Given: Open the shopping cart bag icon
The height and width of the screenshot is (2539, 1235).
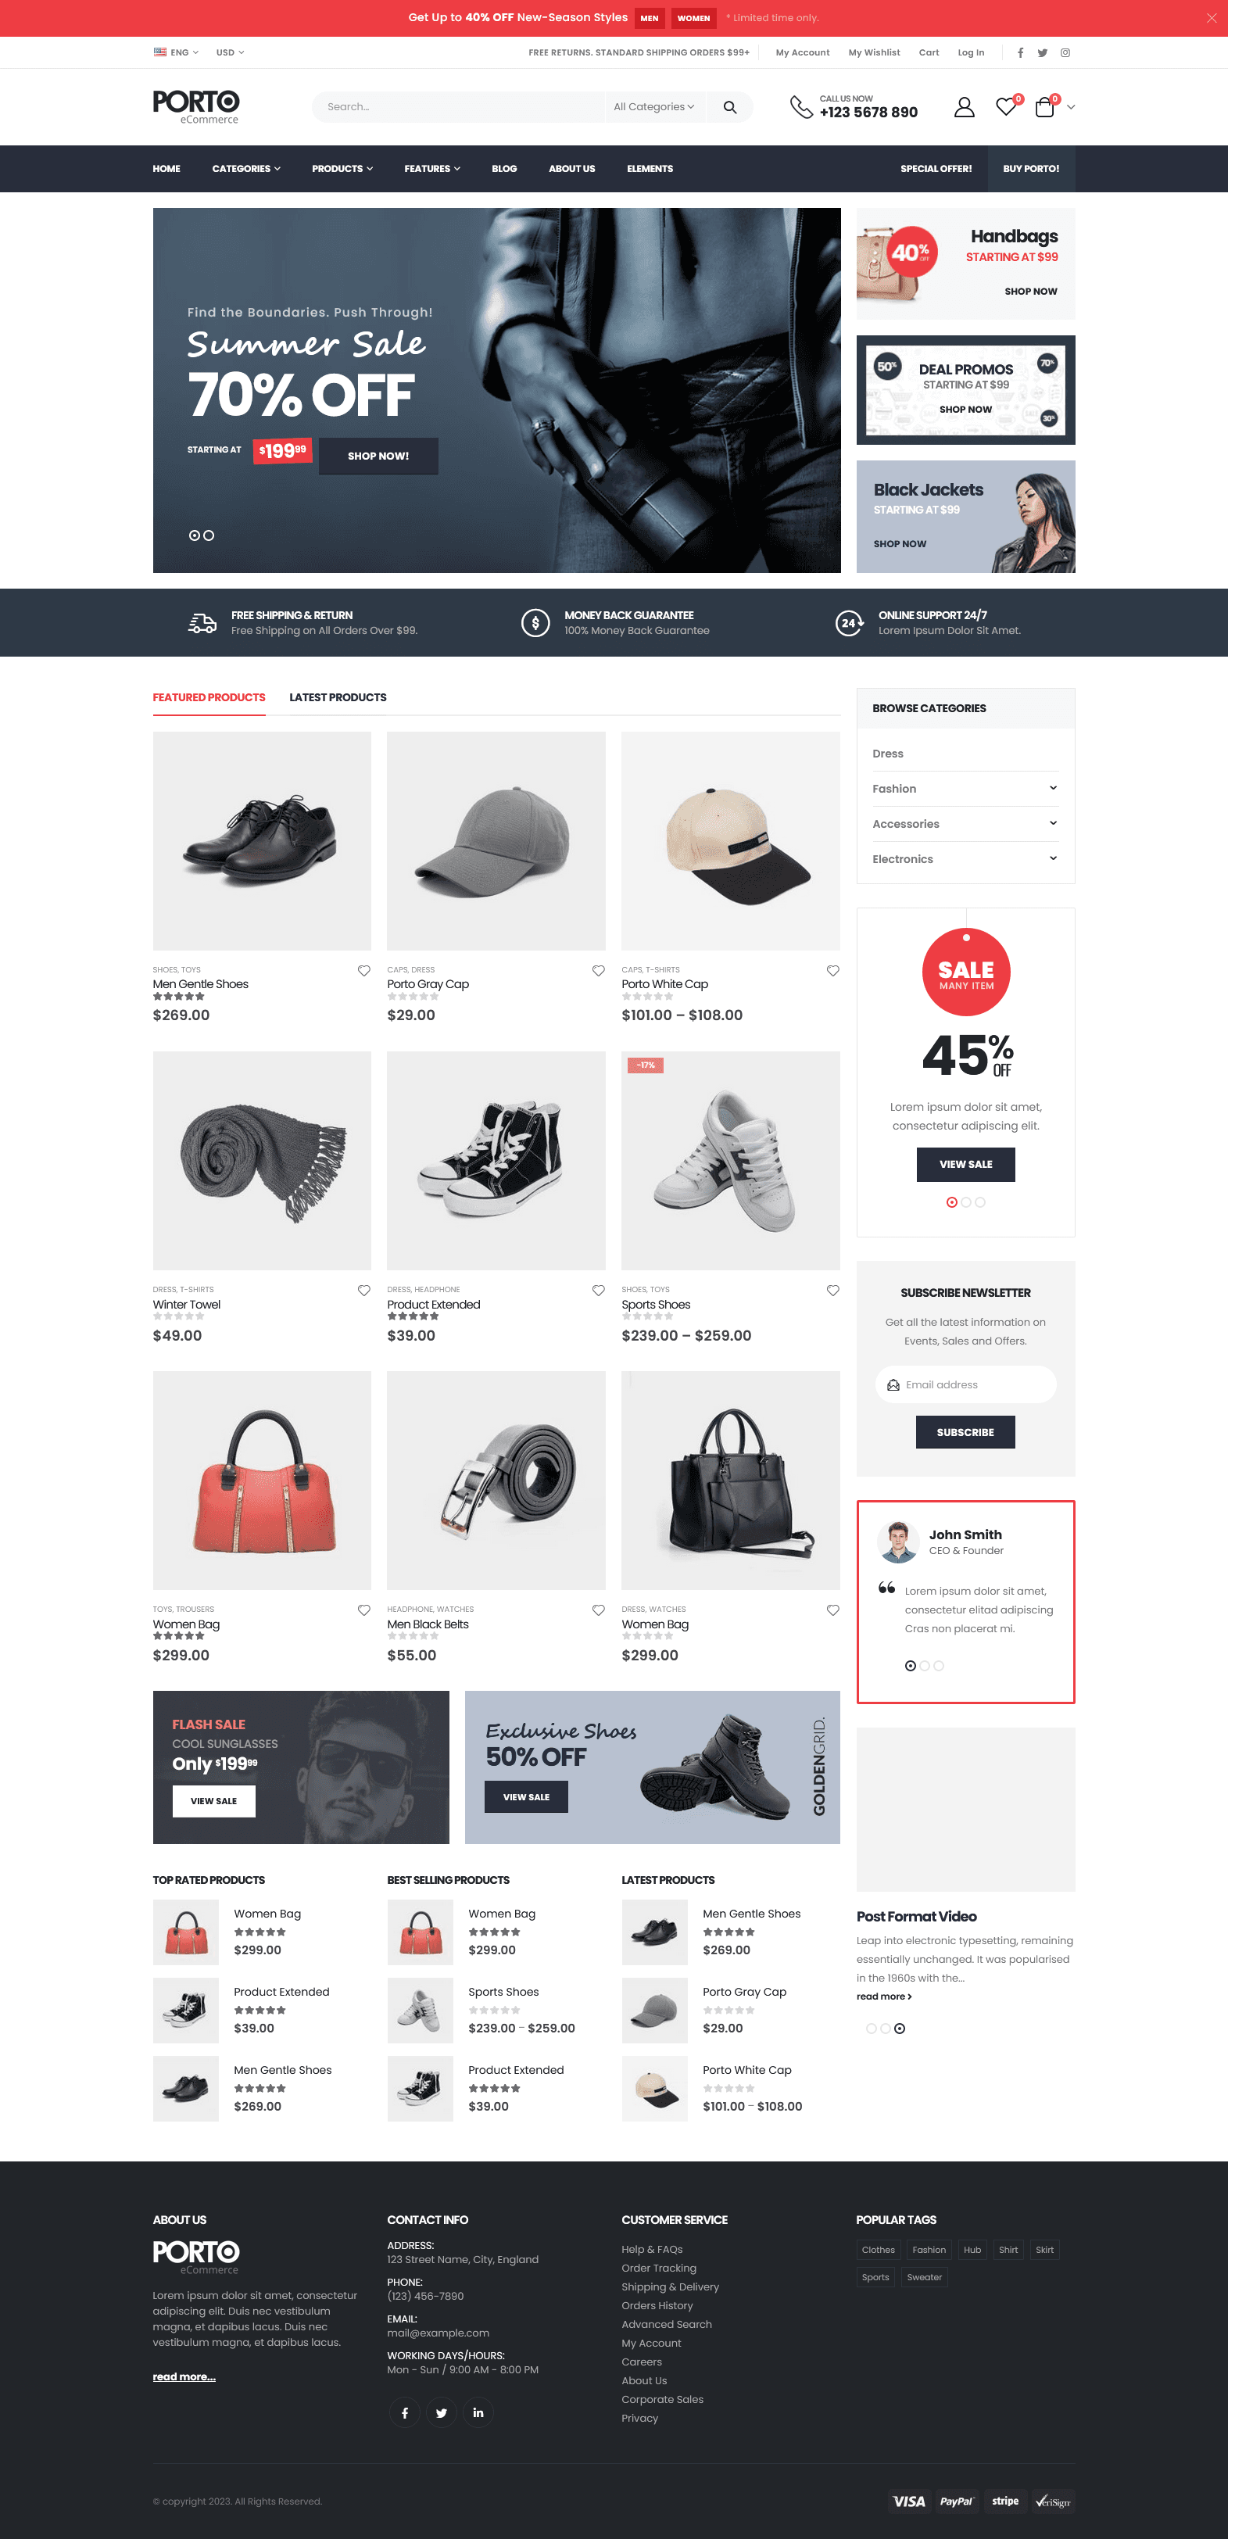Looking at the screenshot, I should (1051, 107).
